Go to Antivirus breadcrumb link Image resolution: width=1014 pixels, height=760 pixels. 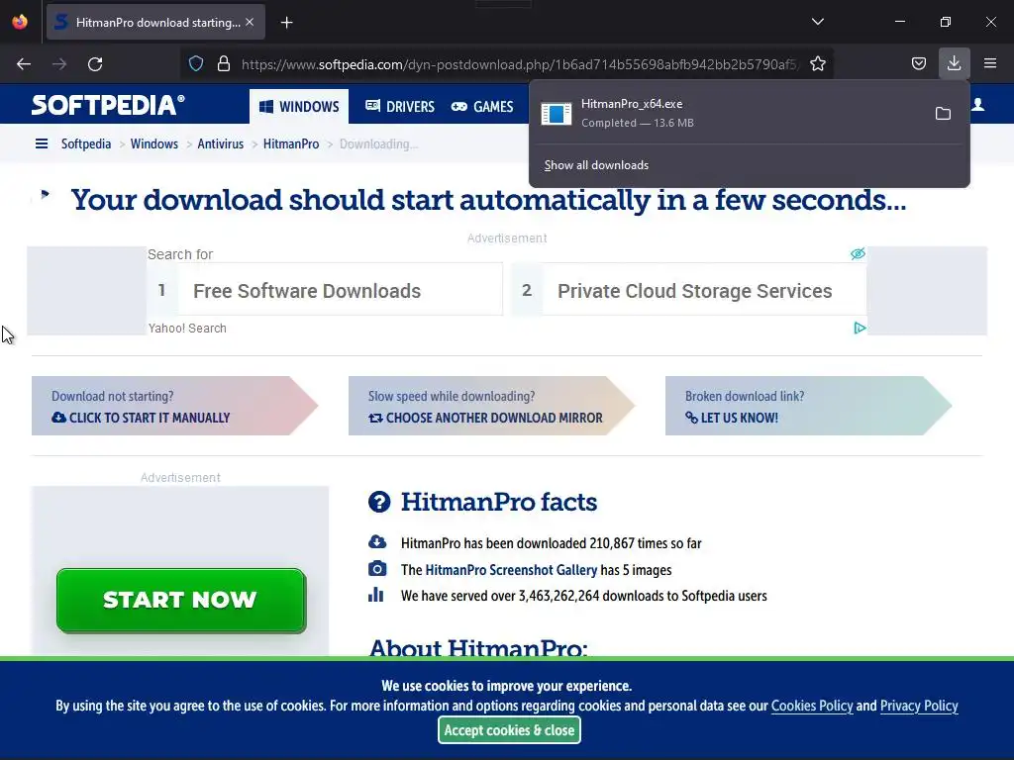click(221, 143)
